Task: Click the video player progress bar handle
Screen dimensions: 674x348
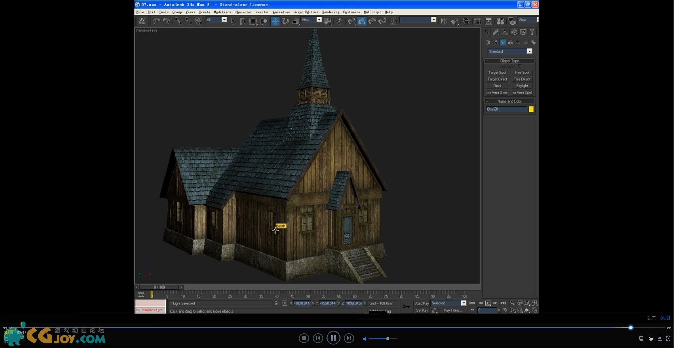Action: (x=631, y=328)
